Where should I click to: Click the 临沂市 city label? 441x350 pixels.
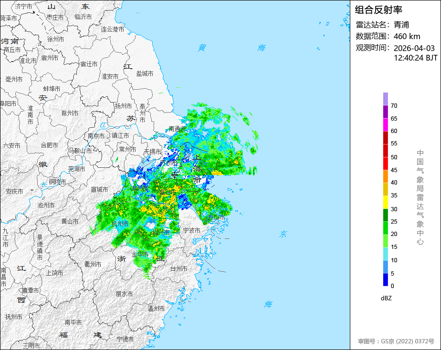83,17
